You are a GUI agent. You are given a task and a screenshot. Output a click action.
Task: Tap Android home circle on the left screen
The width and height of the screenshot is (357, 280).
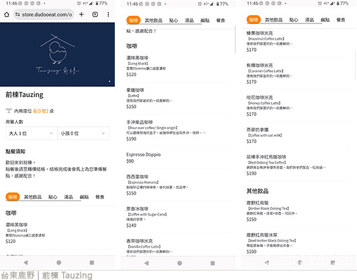[59, 263]
